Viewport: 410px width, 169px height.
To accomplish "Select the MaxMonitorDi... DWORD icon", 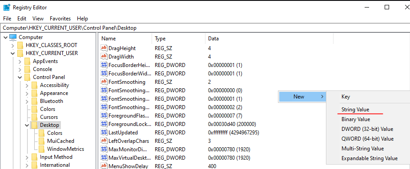I will [x=104, y=149].
